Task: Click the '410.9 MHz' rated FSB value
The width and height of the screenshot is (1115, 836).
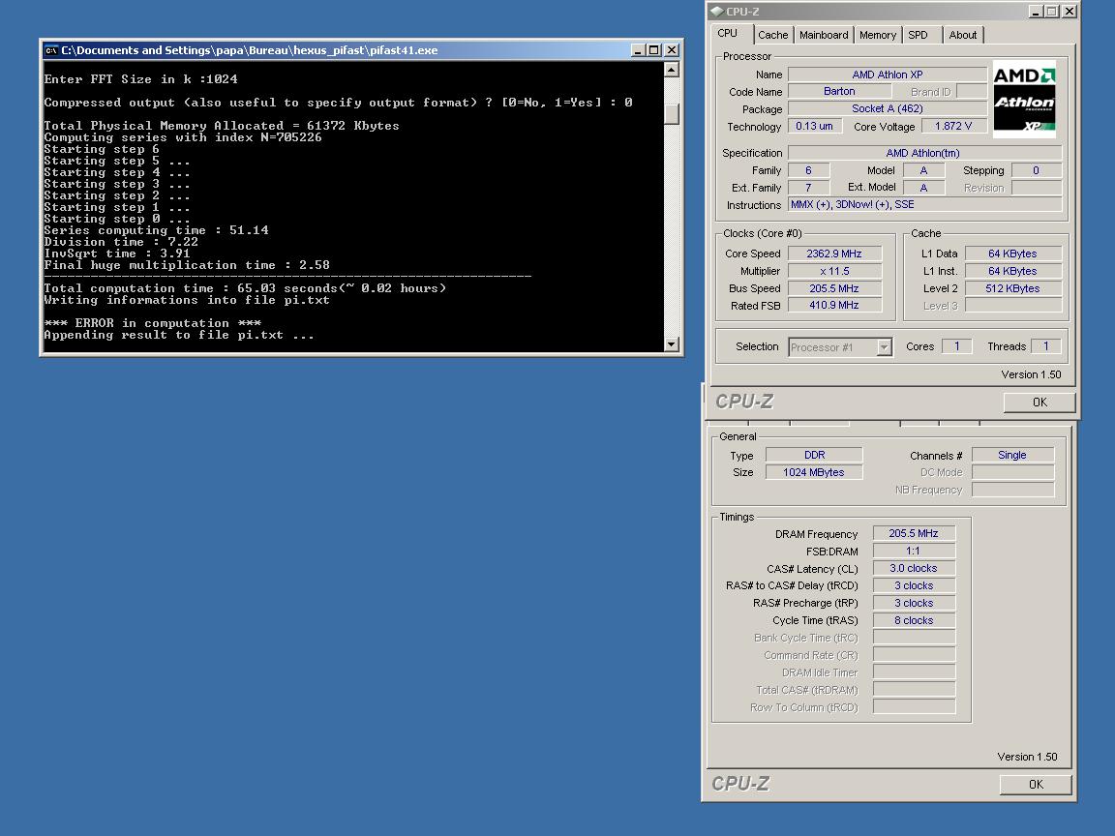Action: click(834, 306)
